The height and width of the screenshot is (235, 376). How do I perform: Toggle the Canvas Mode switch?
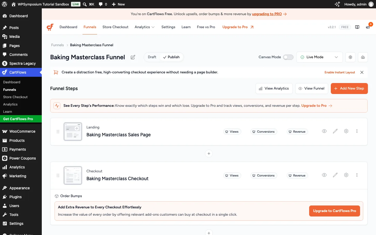pos(288,57)
